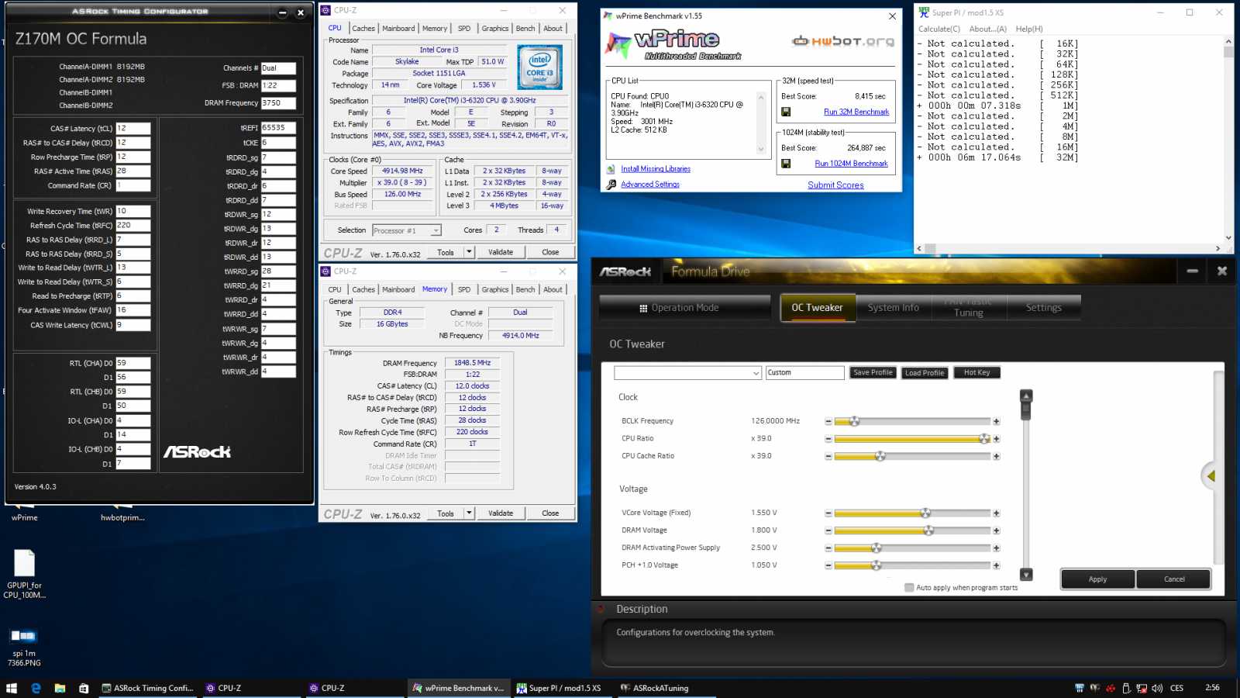Viewport: 1240px width, 698px height.
Task: Click Run 1024M Benchmark link
Action: pyautogui.click(x=851, y=164)
